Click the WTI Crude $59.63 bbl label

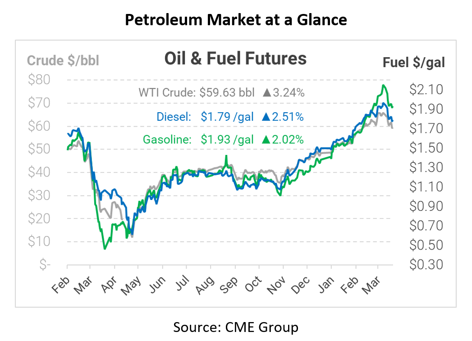pos(197,93)
